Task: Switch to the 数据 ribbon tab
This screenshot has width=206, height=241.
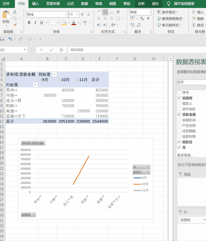Action: (85, 4)
